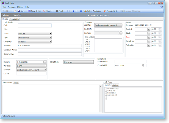The image size is (169, 123).
Task: Check the Archived Job flag
Action: pyautogui.click(x=106, y=95)
